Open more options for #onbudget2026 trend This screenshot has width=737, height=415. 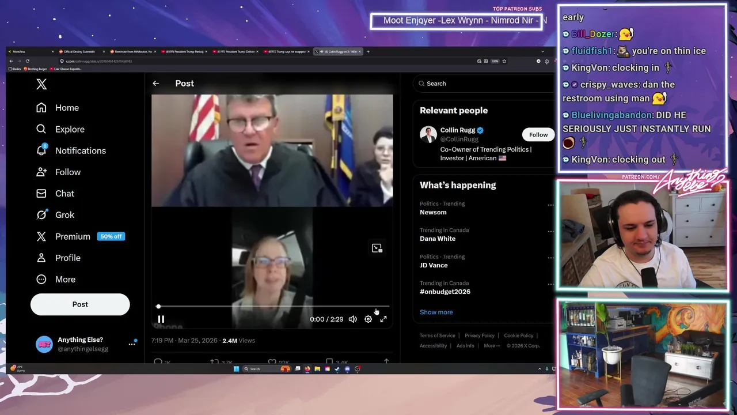[x=550, y=284]
